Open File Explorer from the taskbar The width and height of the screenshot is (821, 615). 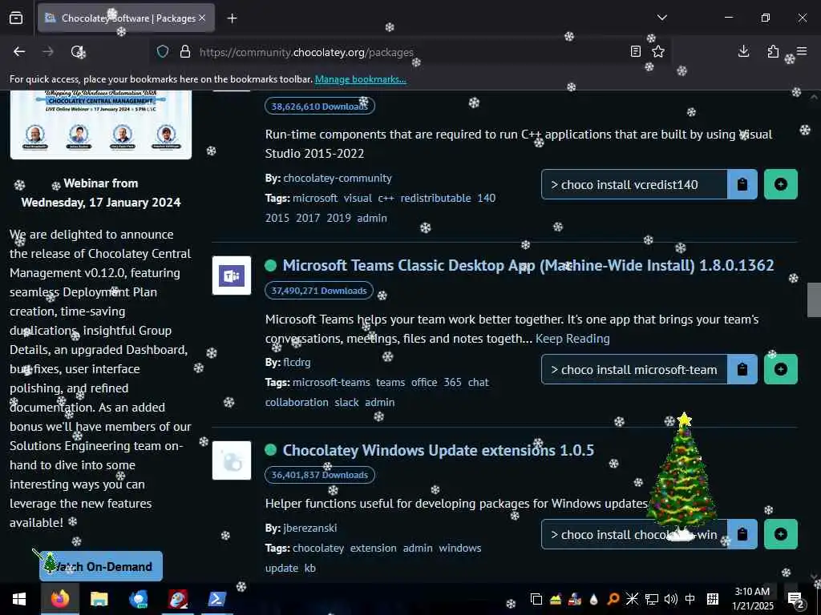[x=99, y=599]
